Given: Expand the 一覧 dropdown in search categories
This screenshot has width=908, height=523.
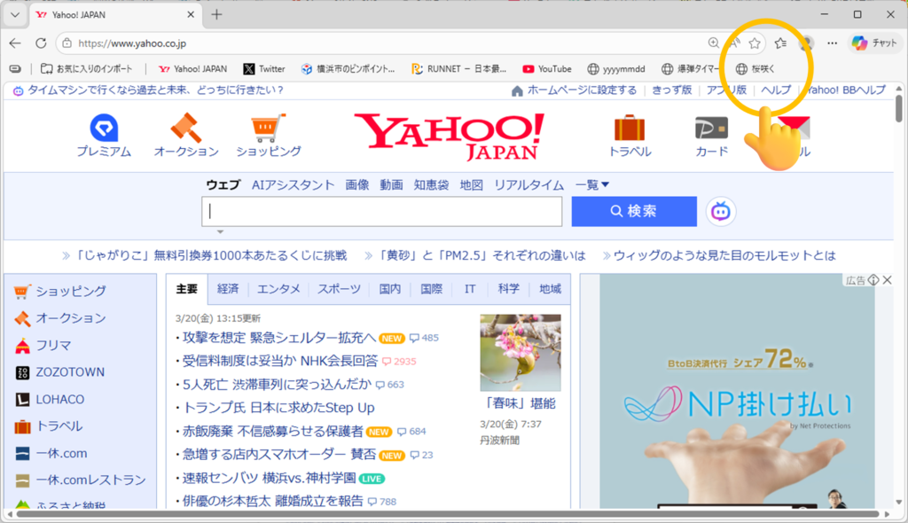Looking at the screenshot, I should pos(592,184).
